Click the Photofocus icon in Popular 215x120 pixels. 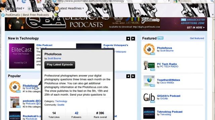point(15,87)
